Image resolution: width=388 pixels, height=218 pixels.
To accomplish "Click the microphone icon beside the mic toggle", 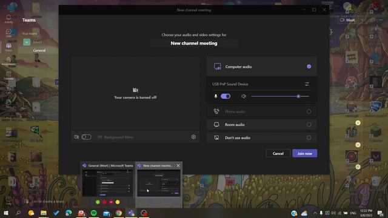I will point(216,96).
